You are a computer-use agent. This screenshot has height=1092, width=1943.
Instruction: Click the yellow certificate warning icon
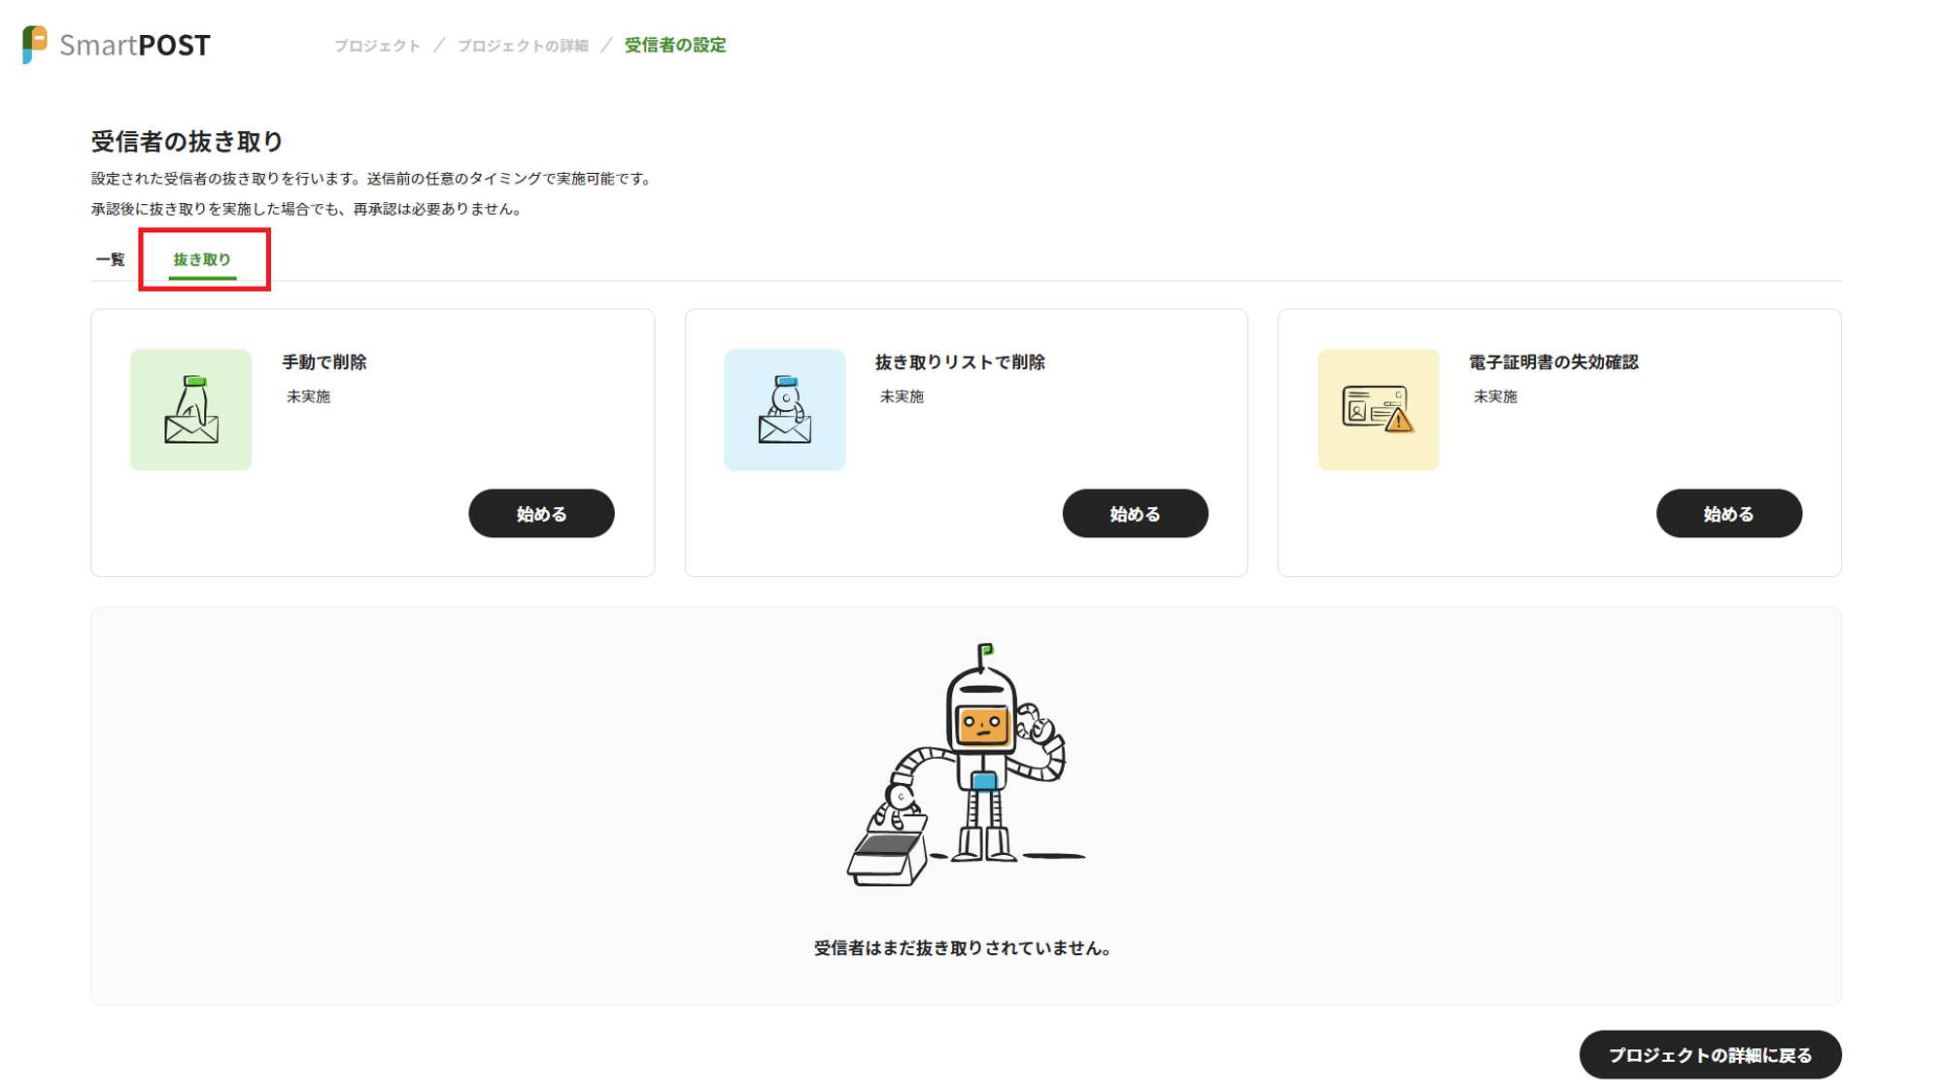point(1378,410)
